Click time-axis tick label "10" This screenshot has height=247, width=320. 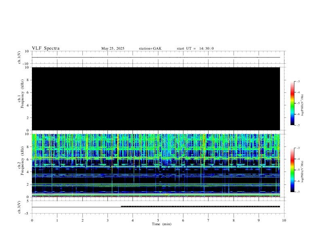284,220
